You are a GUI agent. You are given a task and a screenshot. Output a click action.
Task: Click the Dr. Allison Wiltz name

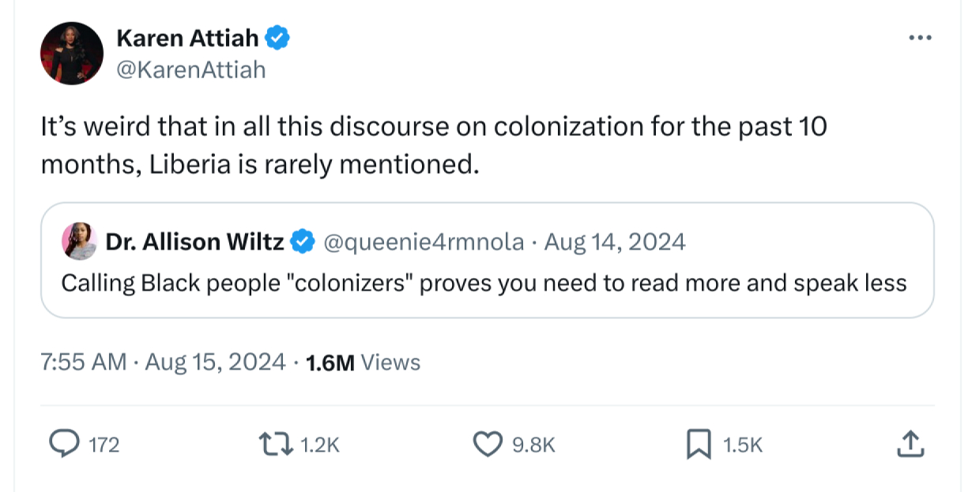[x=194, y=242]
